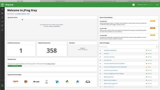Click the package icon beside commons-io:commons-io
The height and width of the screenshot is (90, 160).
coord(100,70)
